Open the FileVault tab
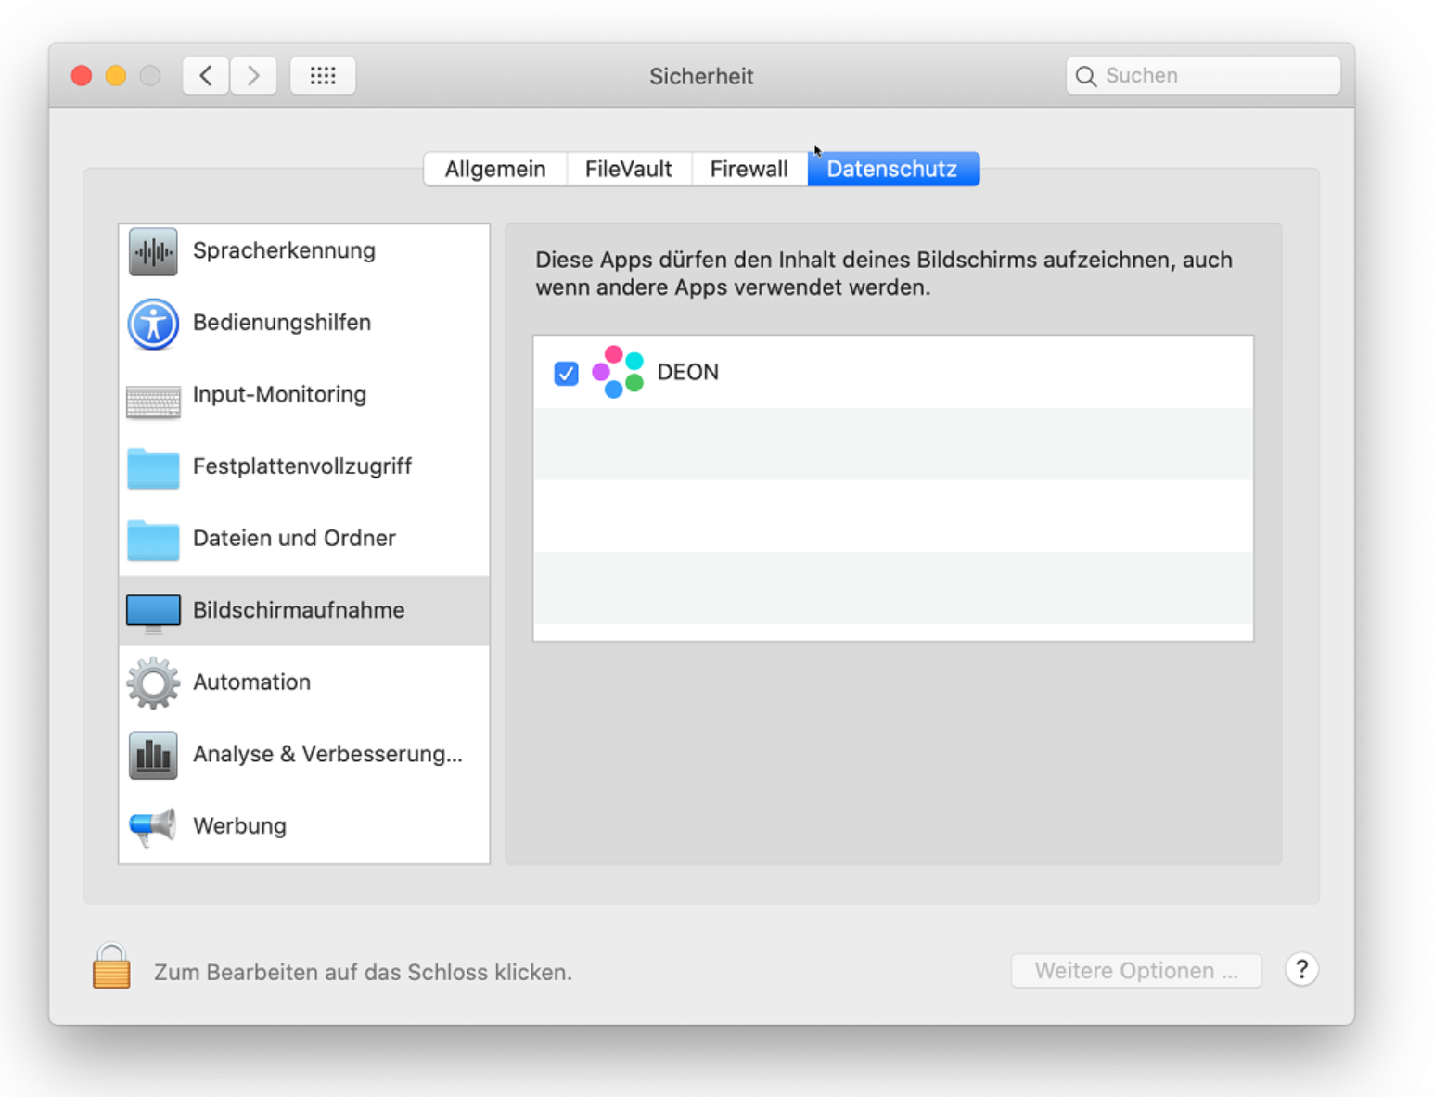1434x1097 pixels. point(628,169)
